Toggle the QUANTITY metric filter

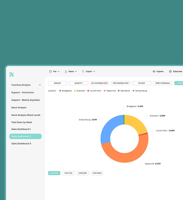coord(78,83)
